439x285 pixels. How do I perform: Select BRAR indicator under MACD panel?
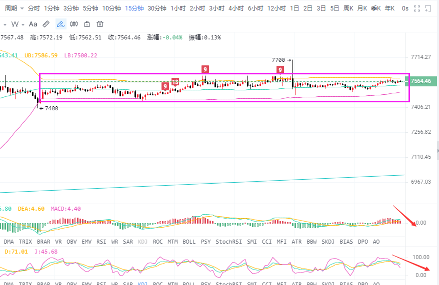pyautogui.click(x=43, y=242)
